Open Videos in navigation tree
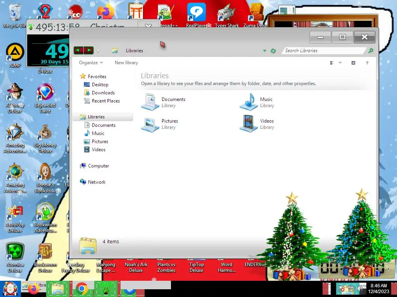 95,150
